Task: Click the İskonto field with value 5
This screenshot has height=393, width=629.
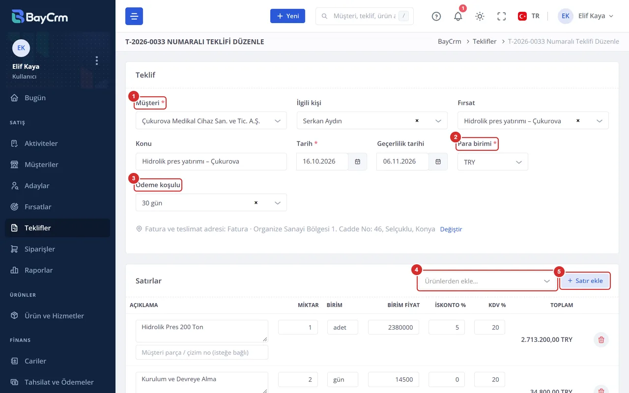Action: pos(447,327)
